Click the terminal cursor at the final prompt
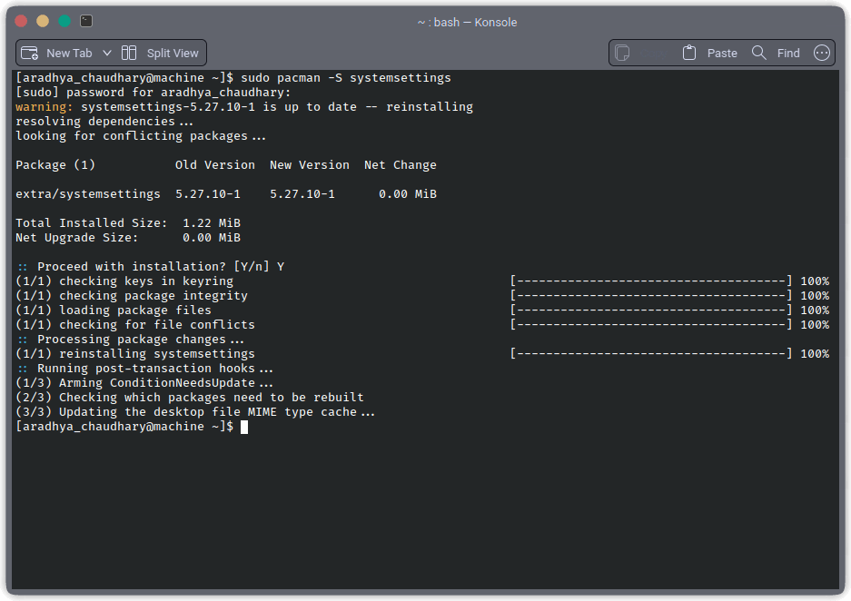Image resolution: width=851 pixels, height=601 pixels. coord(244,427)
